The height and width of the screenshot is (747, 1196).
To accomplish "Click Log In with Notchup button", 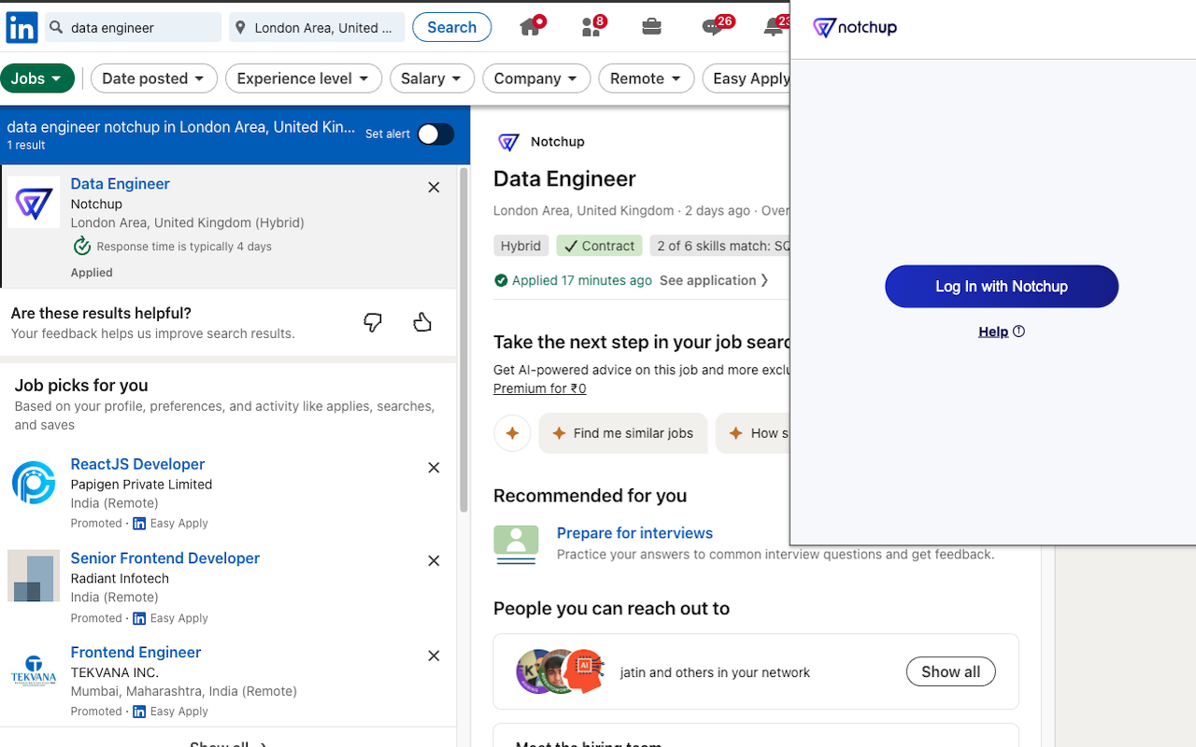I will (1002, 287).
